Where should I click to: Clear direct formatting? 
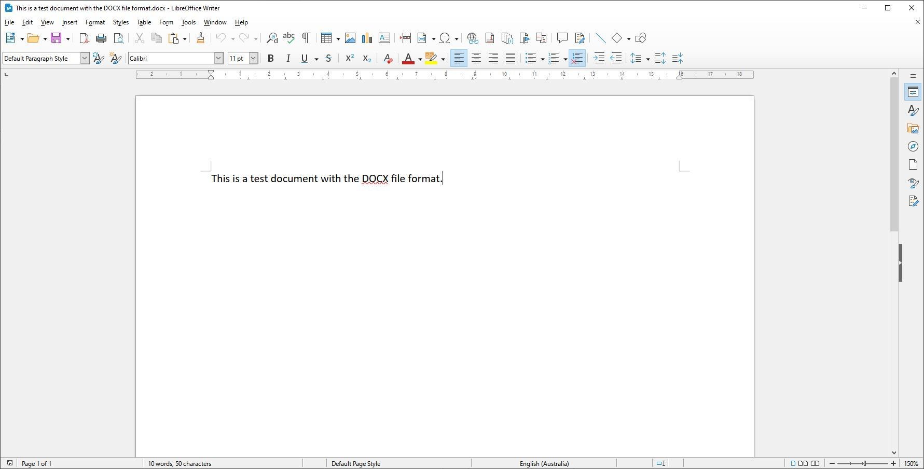point(388,58)
